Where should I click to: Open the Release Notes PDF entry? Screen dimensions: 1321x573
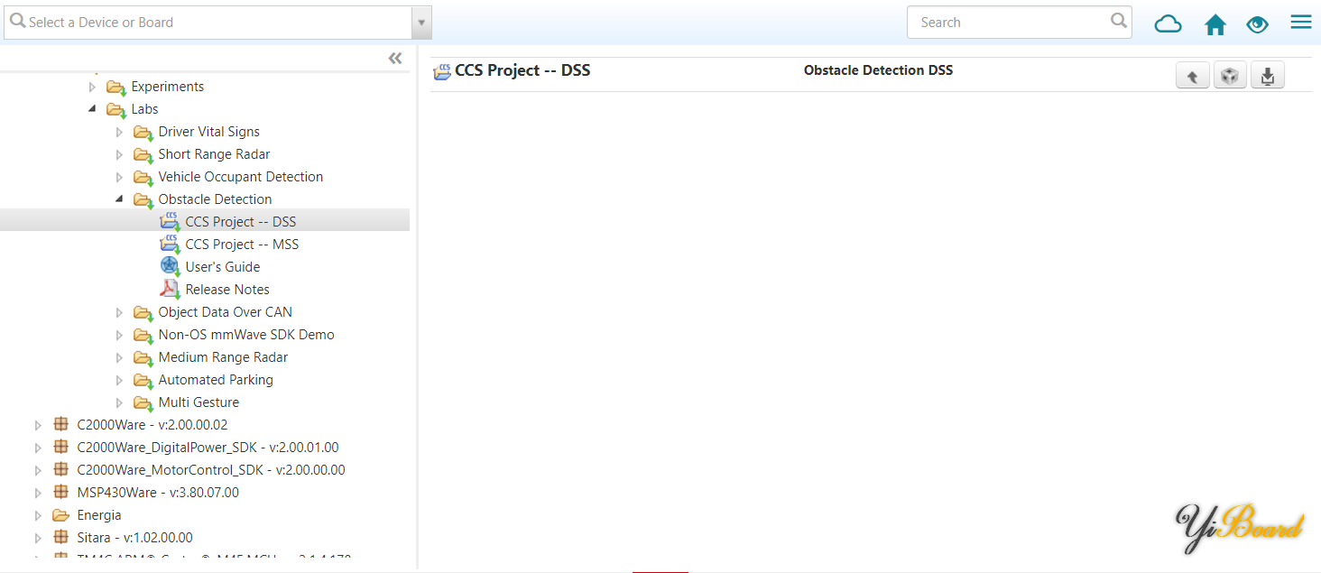[x=227, y=290]
